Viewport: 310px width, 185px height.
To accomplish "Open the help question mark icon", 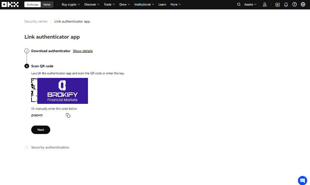I will click(294, 5).
